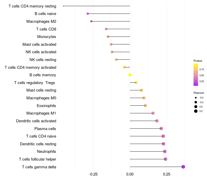
Task: Click the Pvalue gradient color bar
Action: pyautogui.click(x=196, y=74)
